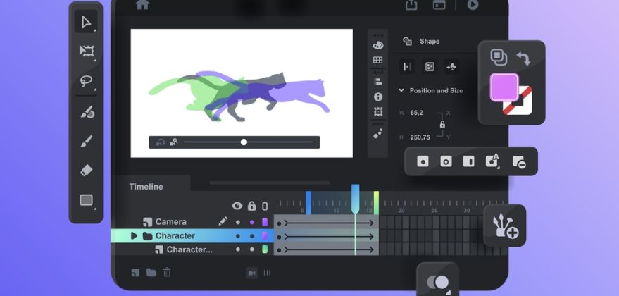Delete layer with the trash button
This screenshot has width=619, height=296.
167,272
